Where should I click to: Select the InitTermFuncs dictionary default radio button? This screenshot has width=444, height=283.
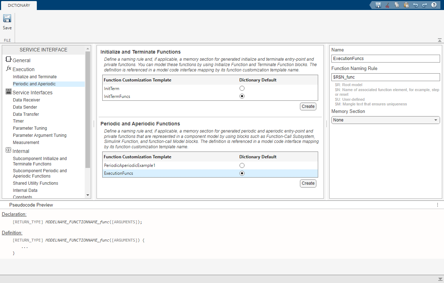pos(242,96)
